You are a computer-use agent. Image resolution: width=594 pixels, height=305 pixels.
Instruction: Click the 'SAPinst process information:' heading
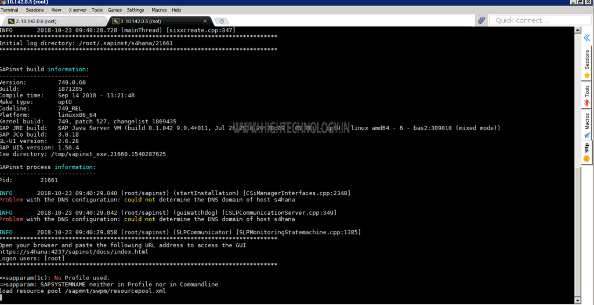48,167
